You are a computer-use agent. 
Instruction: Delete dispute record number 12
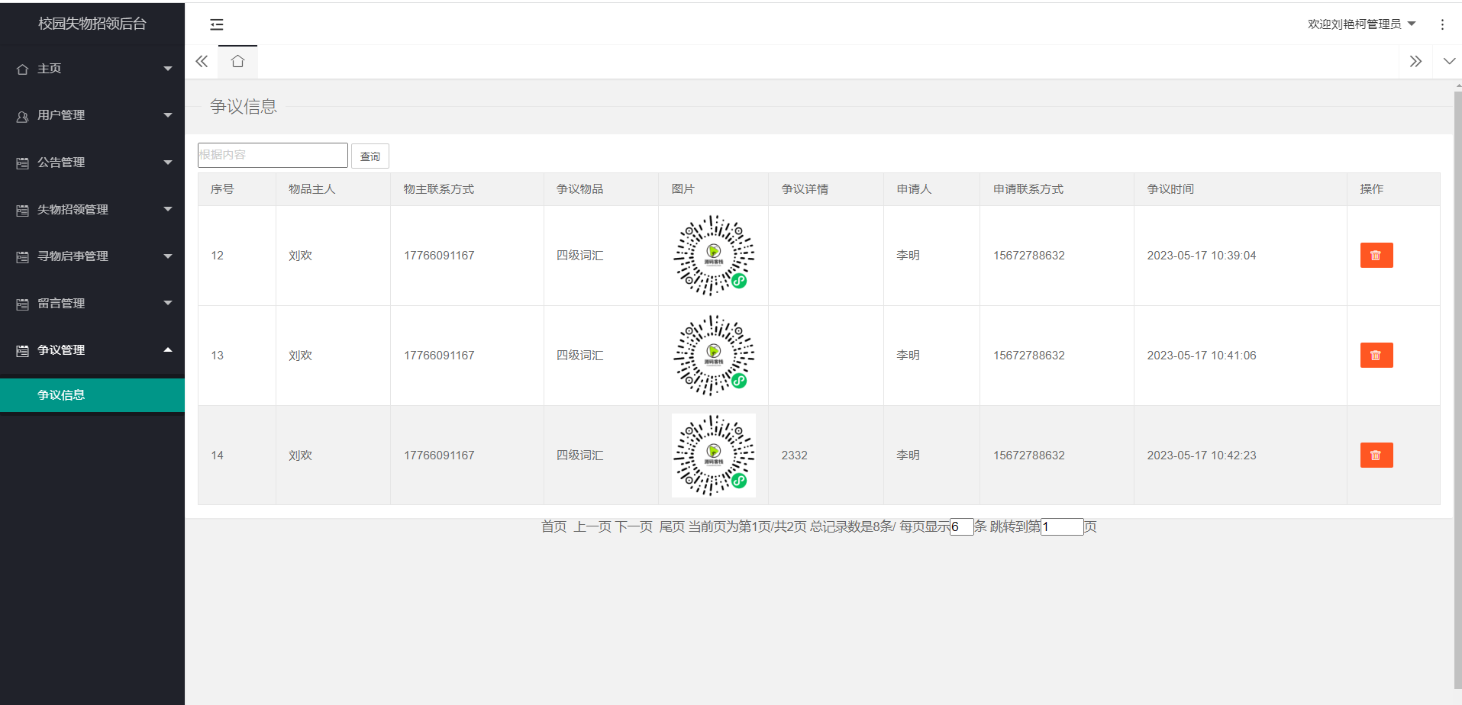point(1376,256)
